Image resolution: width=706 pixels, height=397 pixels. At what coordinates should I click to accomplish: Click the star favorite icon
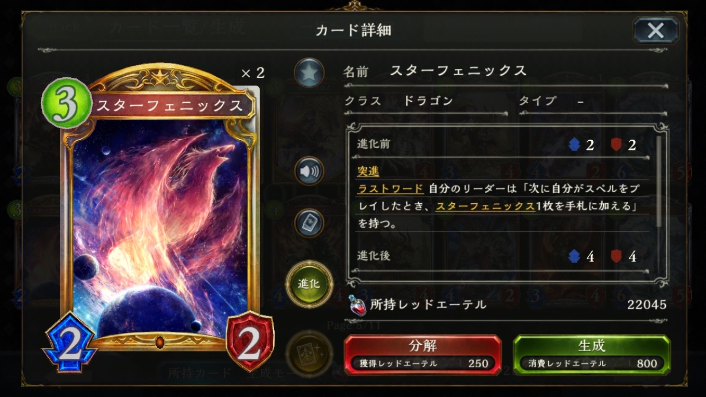point(309,73)
